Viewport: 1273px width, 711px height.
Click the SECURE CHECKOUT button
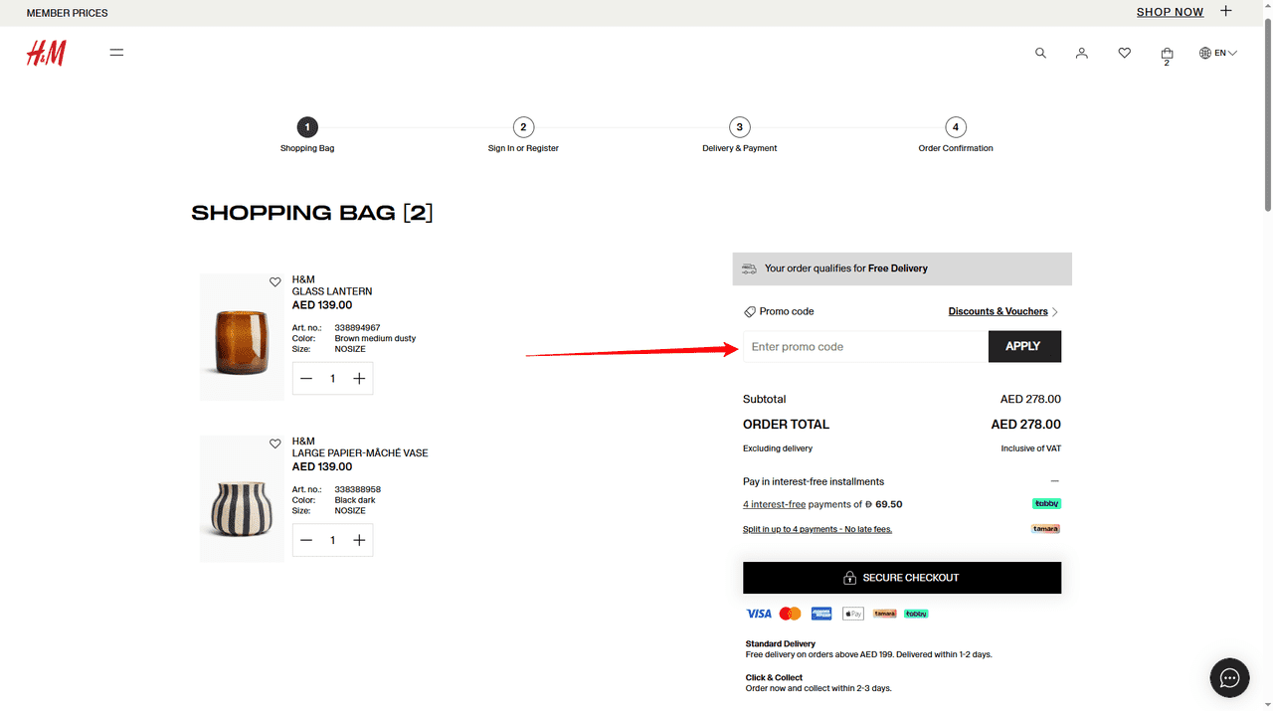pos(902,578)
